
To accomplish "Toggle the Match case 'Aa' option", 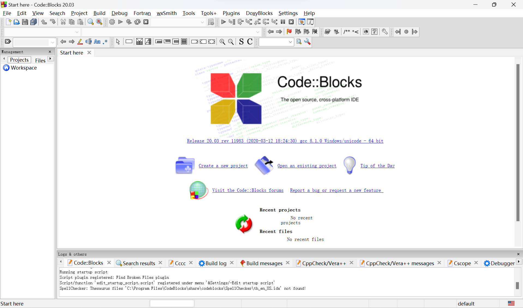I will coord(97,42).
